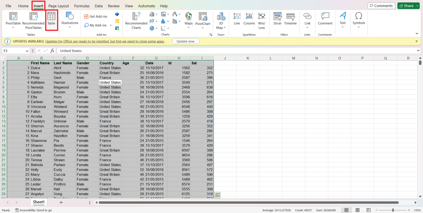Image resolution: width=423 pixels, height=213 pixels.
Task: Open 3D Map tour
Action: pyautogui.click(x=221, y=21)
